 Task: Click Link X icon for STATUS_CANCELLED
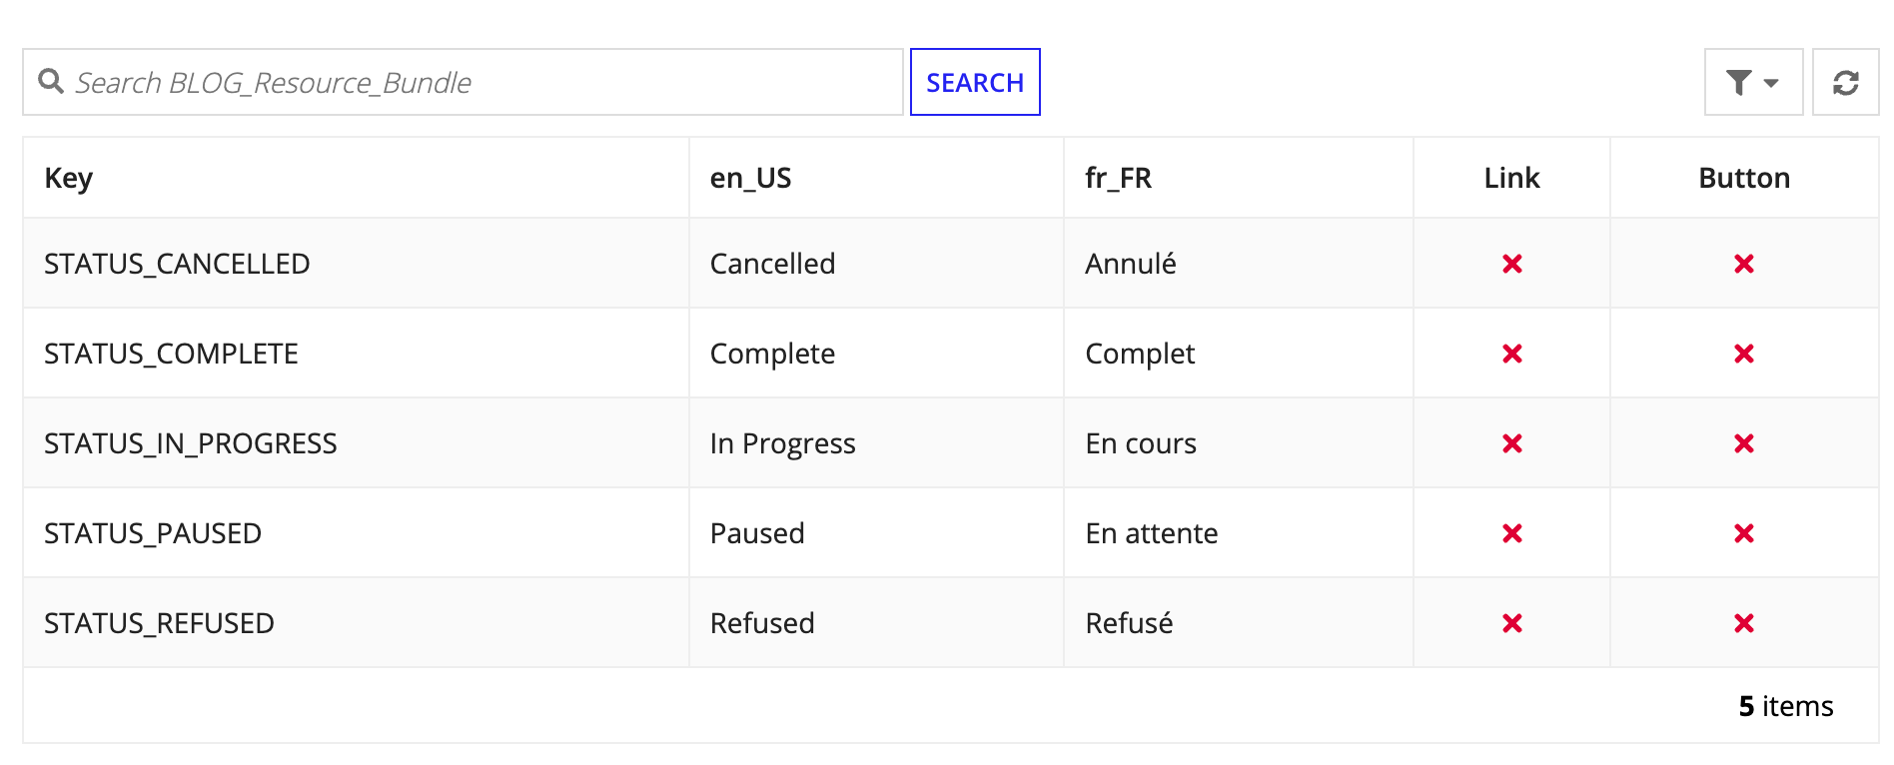pyautogui.click(x=1511, y=264)
